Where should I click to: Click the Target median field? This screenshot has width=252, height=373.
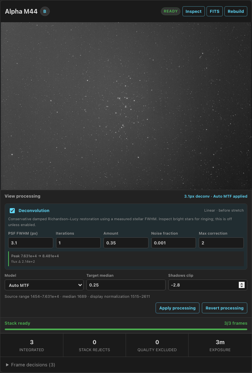click(x=126, y=285)
